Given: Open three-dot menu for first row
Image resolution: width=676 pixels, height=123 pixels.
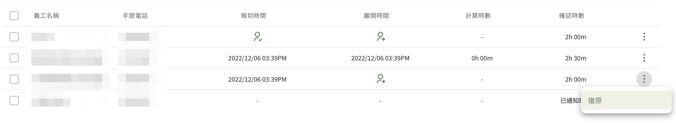Looking at the screenshot, I should (644, 37).
